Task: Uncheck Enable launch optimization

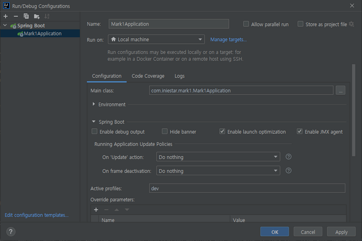Action: tap(222, 131)
